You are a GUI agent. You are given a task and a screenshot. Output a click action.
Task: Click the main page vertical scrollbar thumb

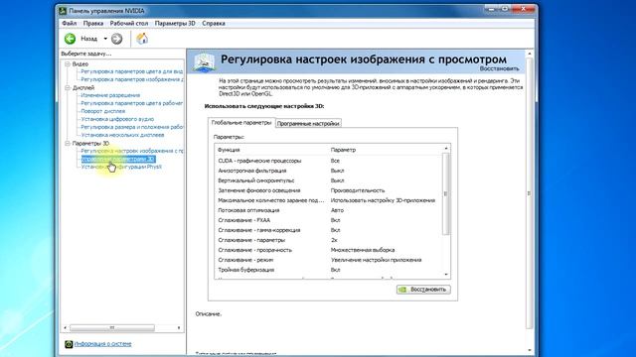click(x=530, y=193)
